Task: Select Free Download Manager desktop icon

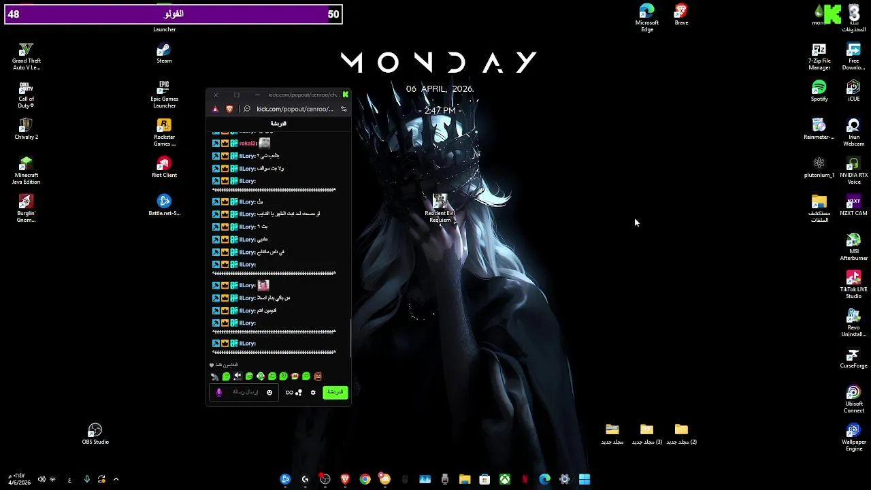Action: pyautogui.click(x=853, y=56)
